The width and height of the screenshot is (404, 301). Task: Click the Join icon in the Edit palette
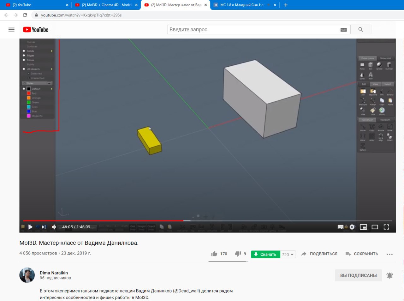coord(363,92)
